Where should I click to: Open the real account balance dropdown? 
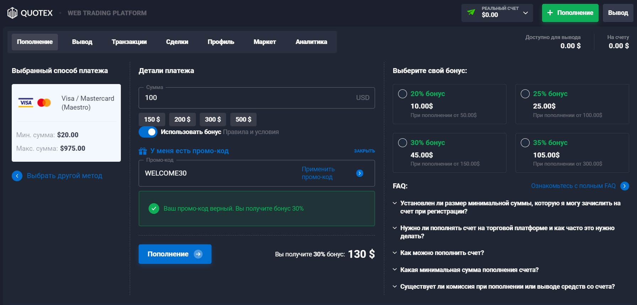click(525, 13)
